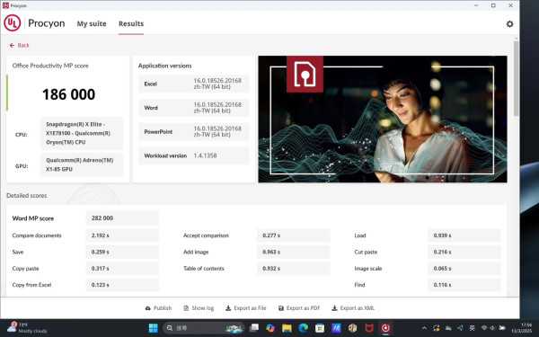Switch to the My suite tab
The image size is (539, 337).
(92, 23)
